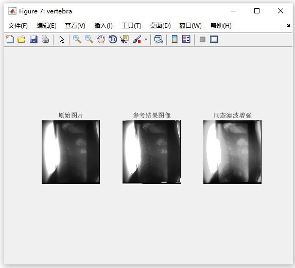This screenshot has width=295, height=268.
Task: Click the New Figure icon
Action: click(10, 39)
